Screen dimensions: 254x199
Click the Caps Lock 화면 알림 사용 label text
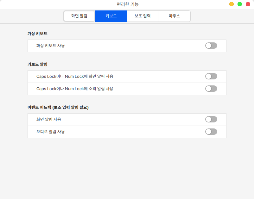point(75,76)
